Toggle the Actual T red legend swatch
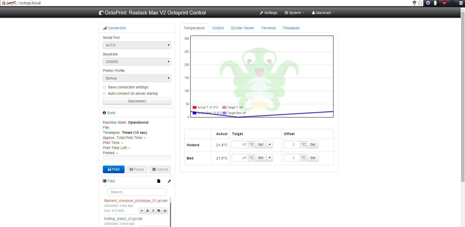The image size is (465, 227). [x=195, y=107]
